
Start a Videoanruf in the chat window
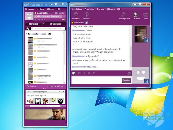pos(76,16)
